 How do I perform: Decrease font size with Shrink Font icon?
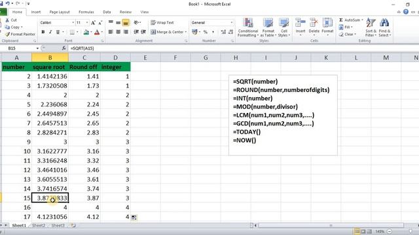[x=100, y=23]
